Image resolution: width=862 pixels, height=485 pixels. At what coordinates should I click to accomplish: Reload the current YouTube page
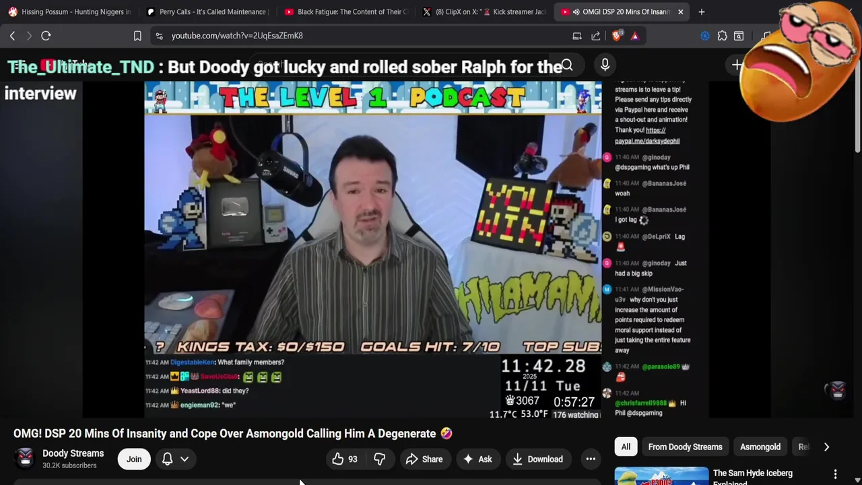coord(46,36)
